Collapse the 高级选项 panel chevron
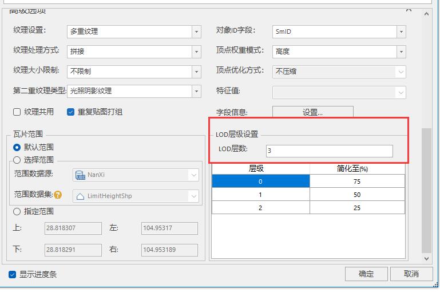 coord(409,10)
